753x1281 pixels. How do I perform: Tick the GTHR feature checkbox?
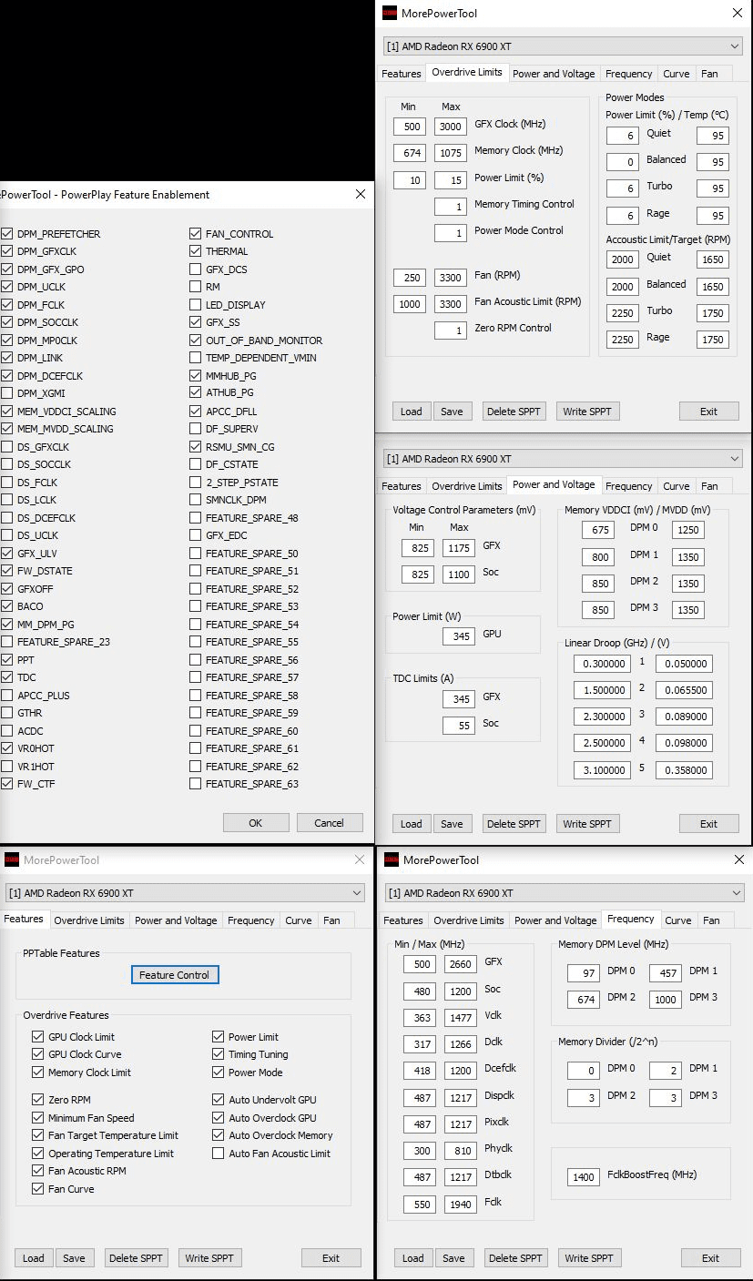[x=7, y=713]
